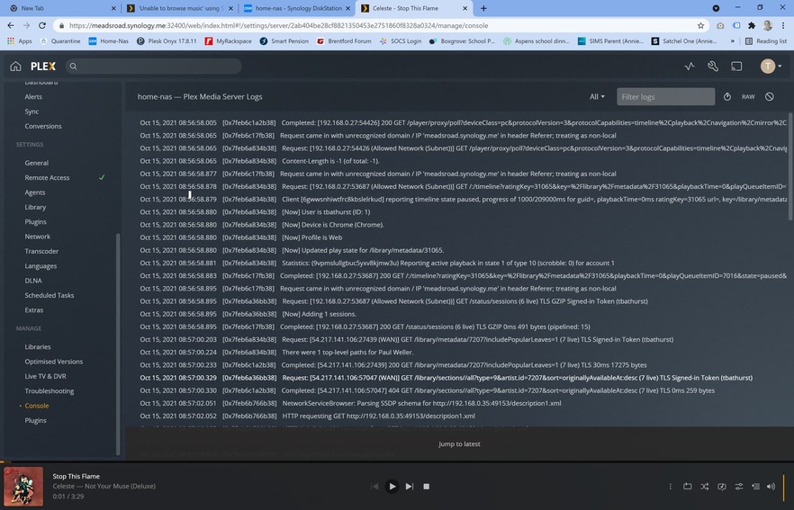Viewport: 794px width, 510px height.
Task: Click the Cast to player icon
Action: 736,67
